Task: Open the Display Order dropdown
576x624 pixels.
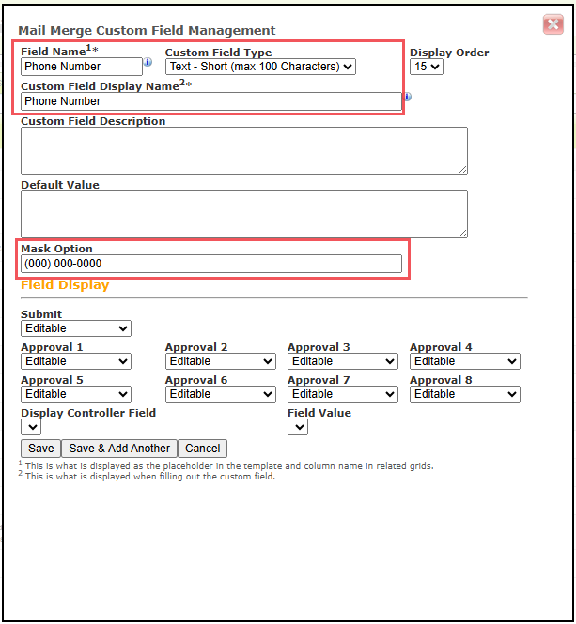Action: 426,67
